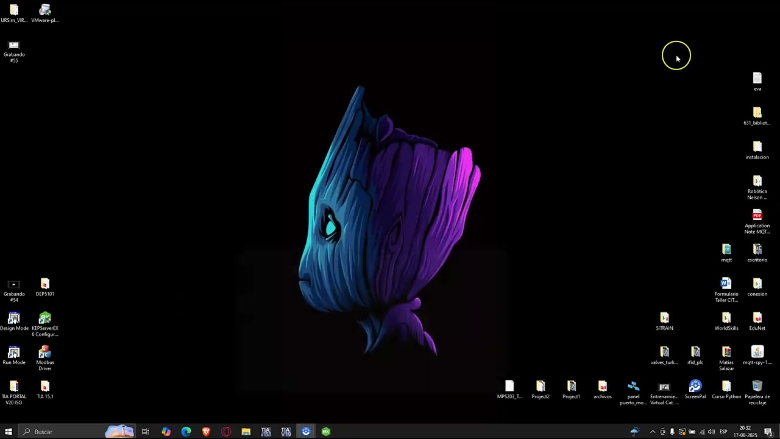The height and width of the screenshot is (439, 780).
Task: Select the ScreenPal taskbar app
Action: 306,432
